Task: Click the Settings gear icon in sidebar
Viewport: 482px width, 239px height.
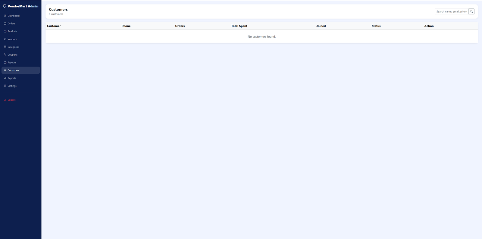Action: click(x=5, y=86)
